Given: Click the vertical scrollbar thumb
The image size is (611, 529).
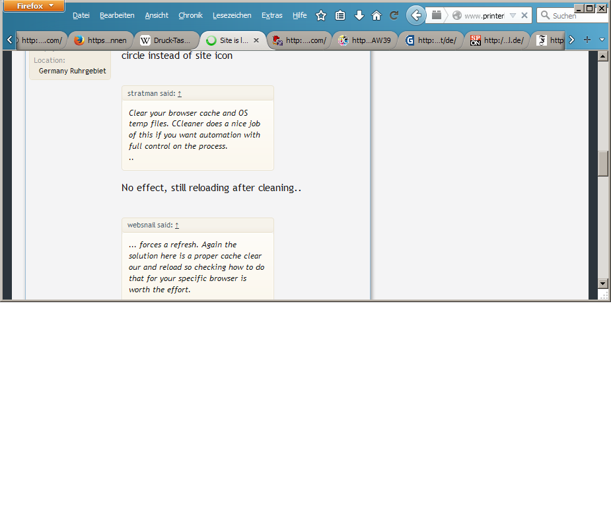Looking at the screenshot, I should click(x=602, y=163).
